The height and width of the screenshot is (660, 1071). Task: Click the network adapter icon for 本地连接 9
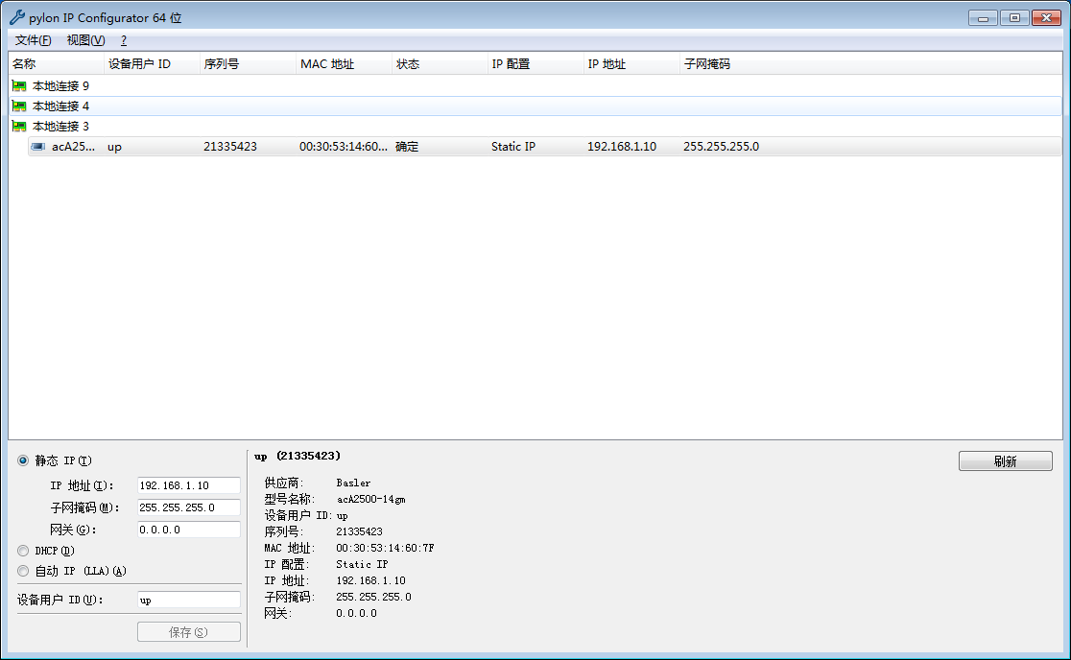coord(19,86)
